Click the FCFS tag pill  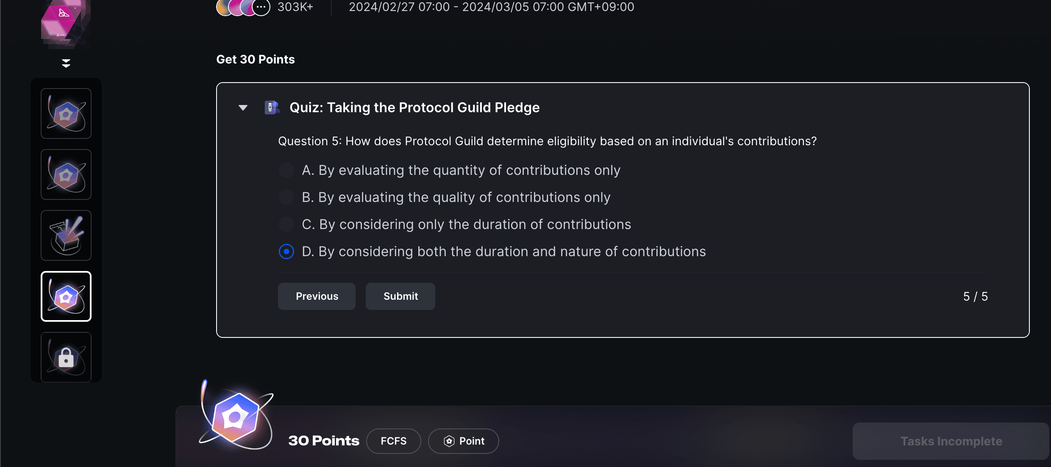point(393,441)
